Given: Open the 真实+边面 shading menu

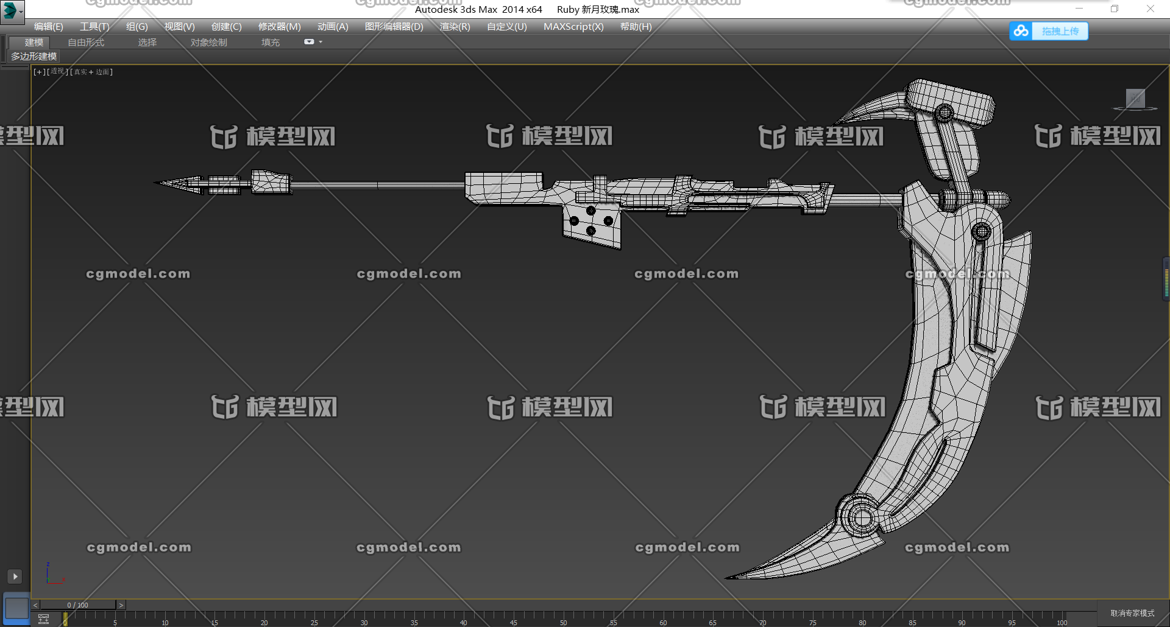Looking at the screenshot, I should (91, 72).
